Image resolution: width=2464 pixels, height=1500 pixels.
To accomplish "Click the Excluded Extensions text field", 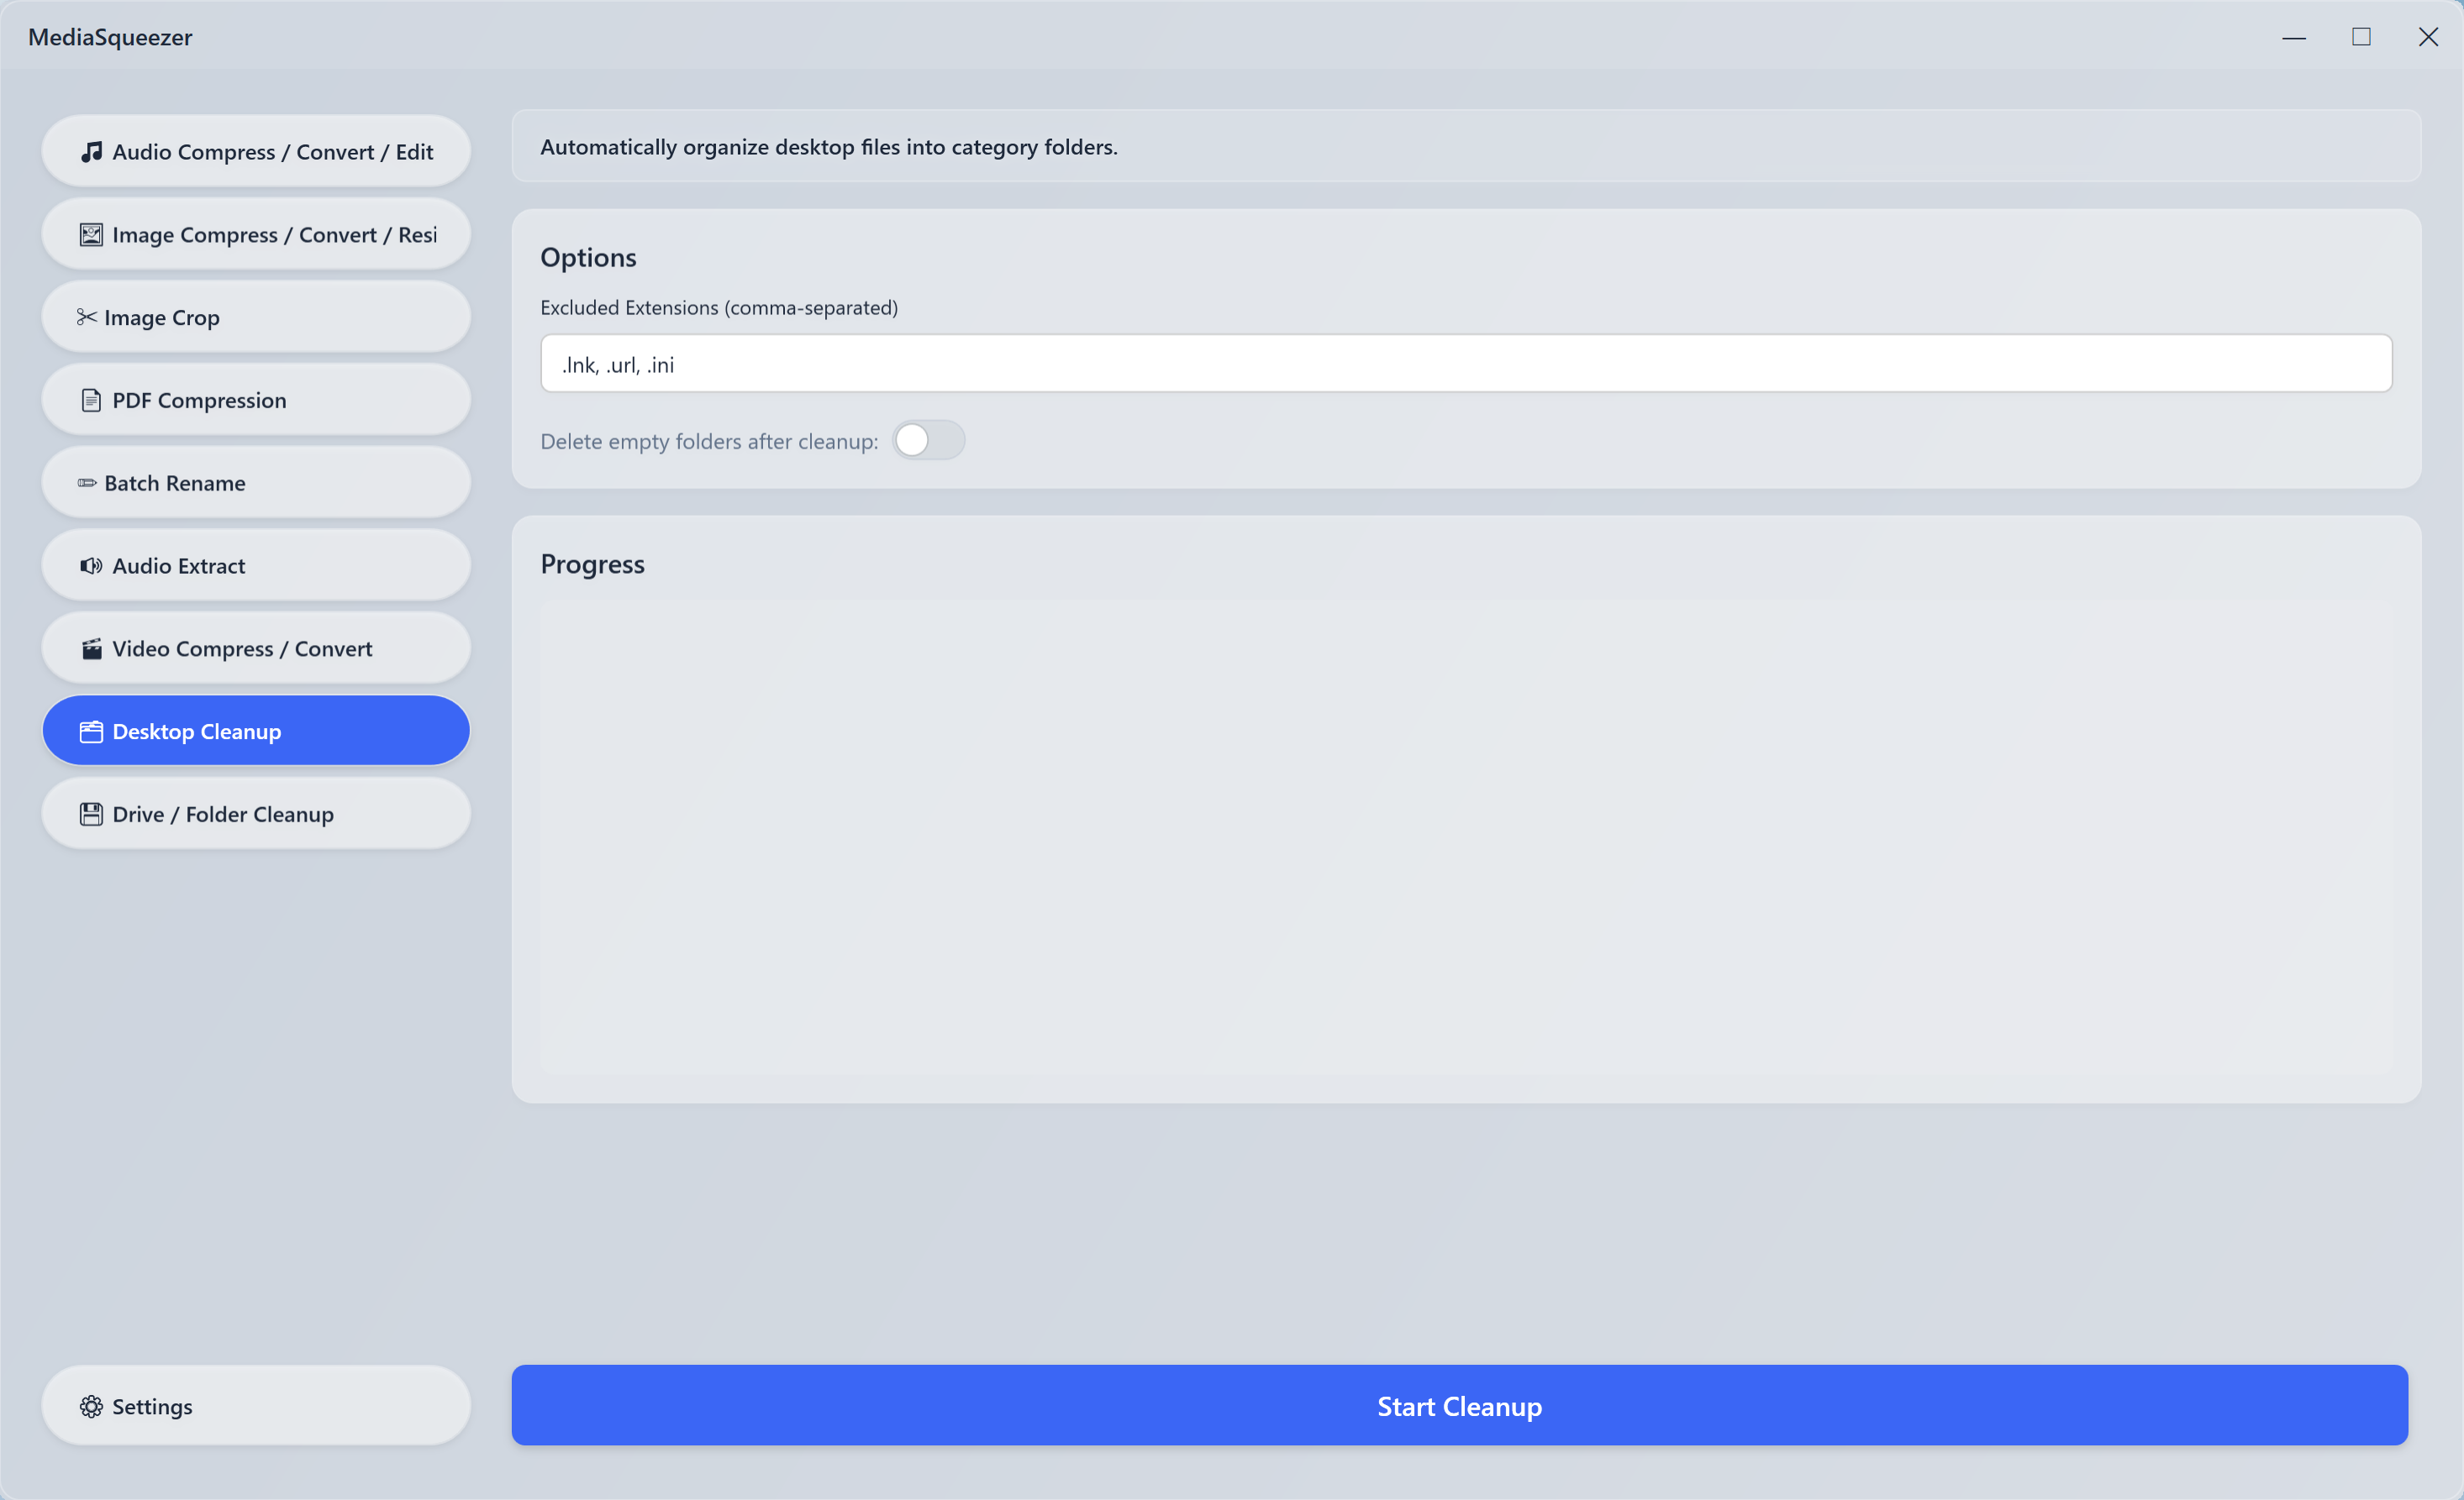I will point(1465,364).
